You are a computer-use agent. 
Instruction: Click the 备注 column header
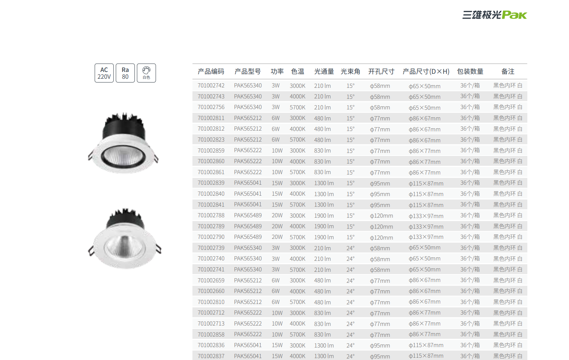point(508,72)
